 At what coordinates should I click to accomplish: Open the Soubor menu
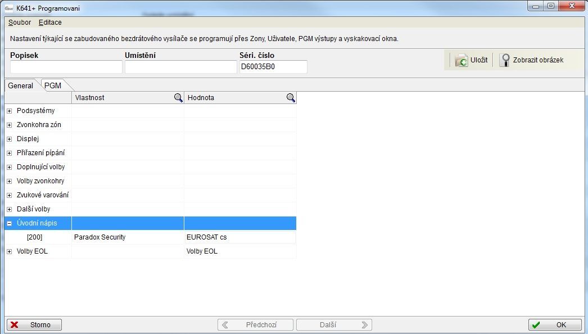(20, 22)
